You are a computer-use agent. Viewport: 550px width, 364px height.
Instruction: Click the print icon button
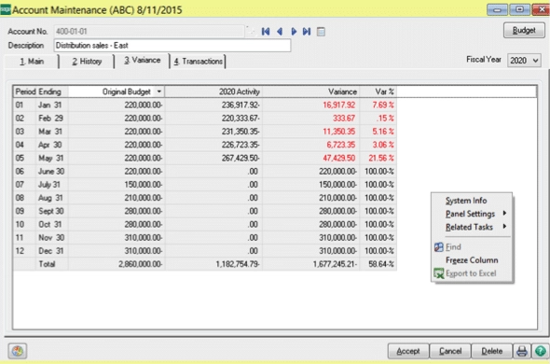(x=522, y=351)
